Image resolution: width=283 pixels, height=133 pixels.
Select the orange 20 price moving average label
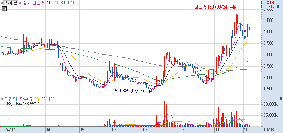click(x=56, y=3)
